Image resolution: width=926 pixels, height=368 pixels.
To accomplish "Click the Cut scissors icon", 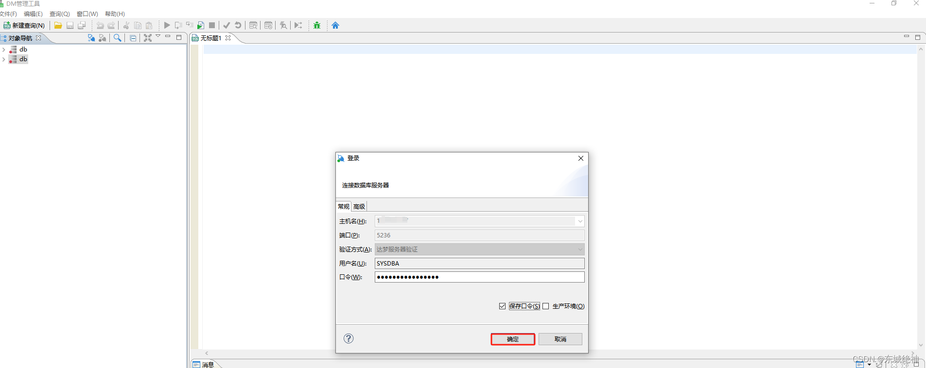I will click(x=126, y=25).
